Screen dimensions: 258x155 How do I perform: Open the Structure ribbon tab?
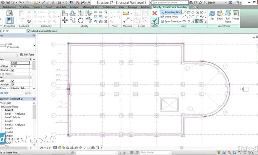click(x=24, y=7)
